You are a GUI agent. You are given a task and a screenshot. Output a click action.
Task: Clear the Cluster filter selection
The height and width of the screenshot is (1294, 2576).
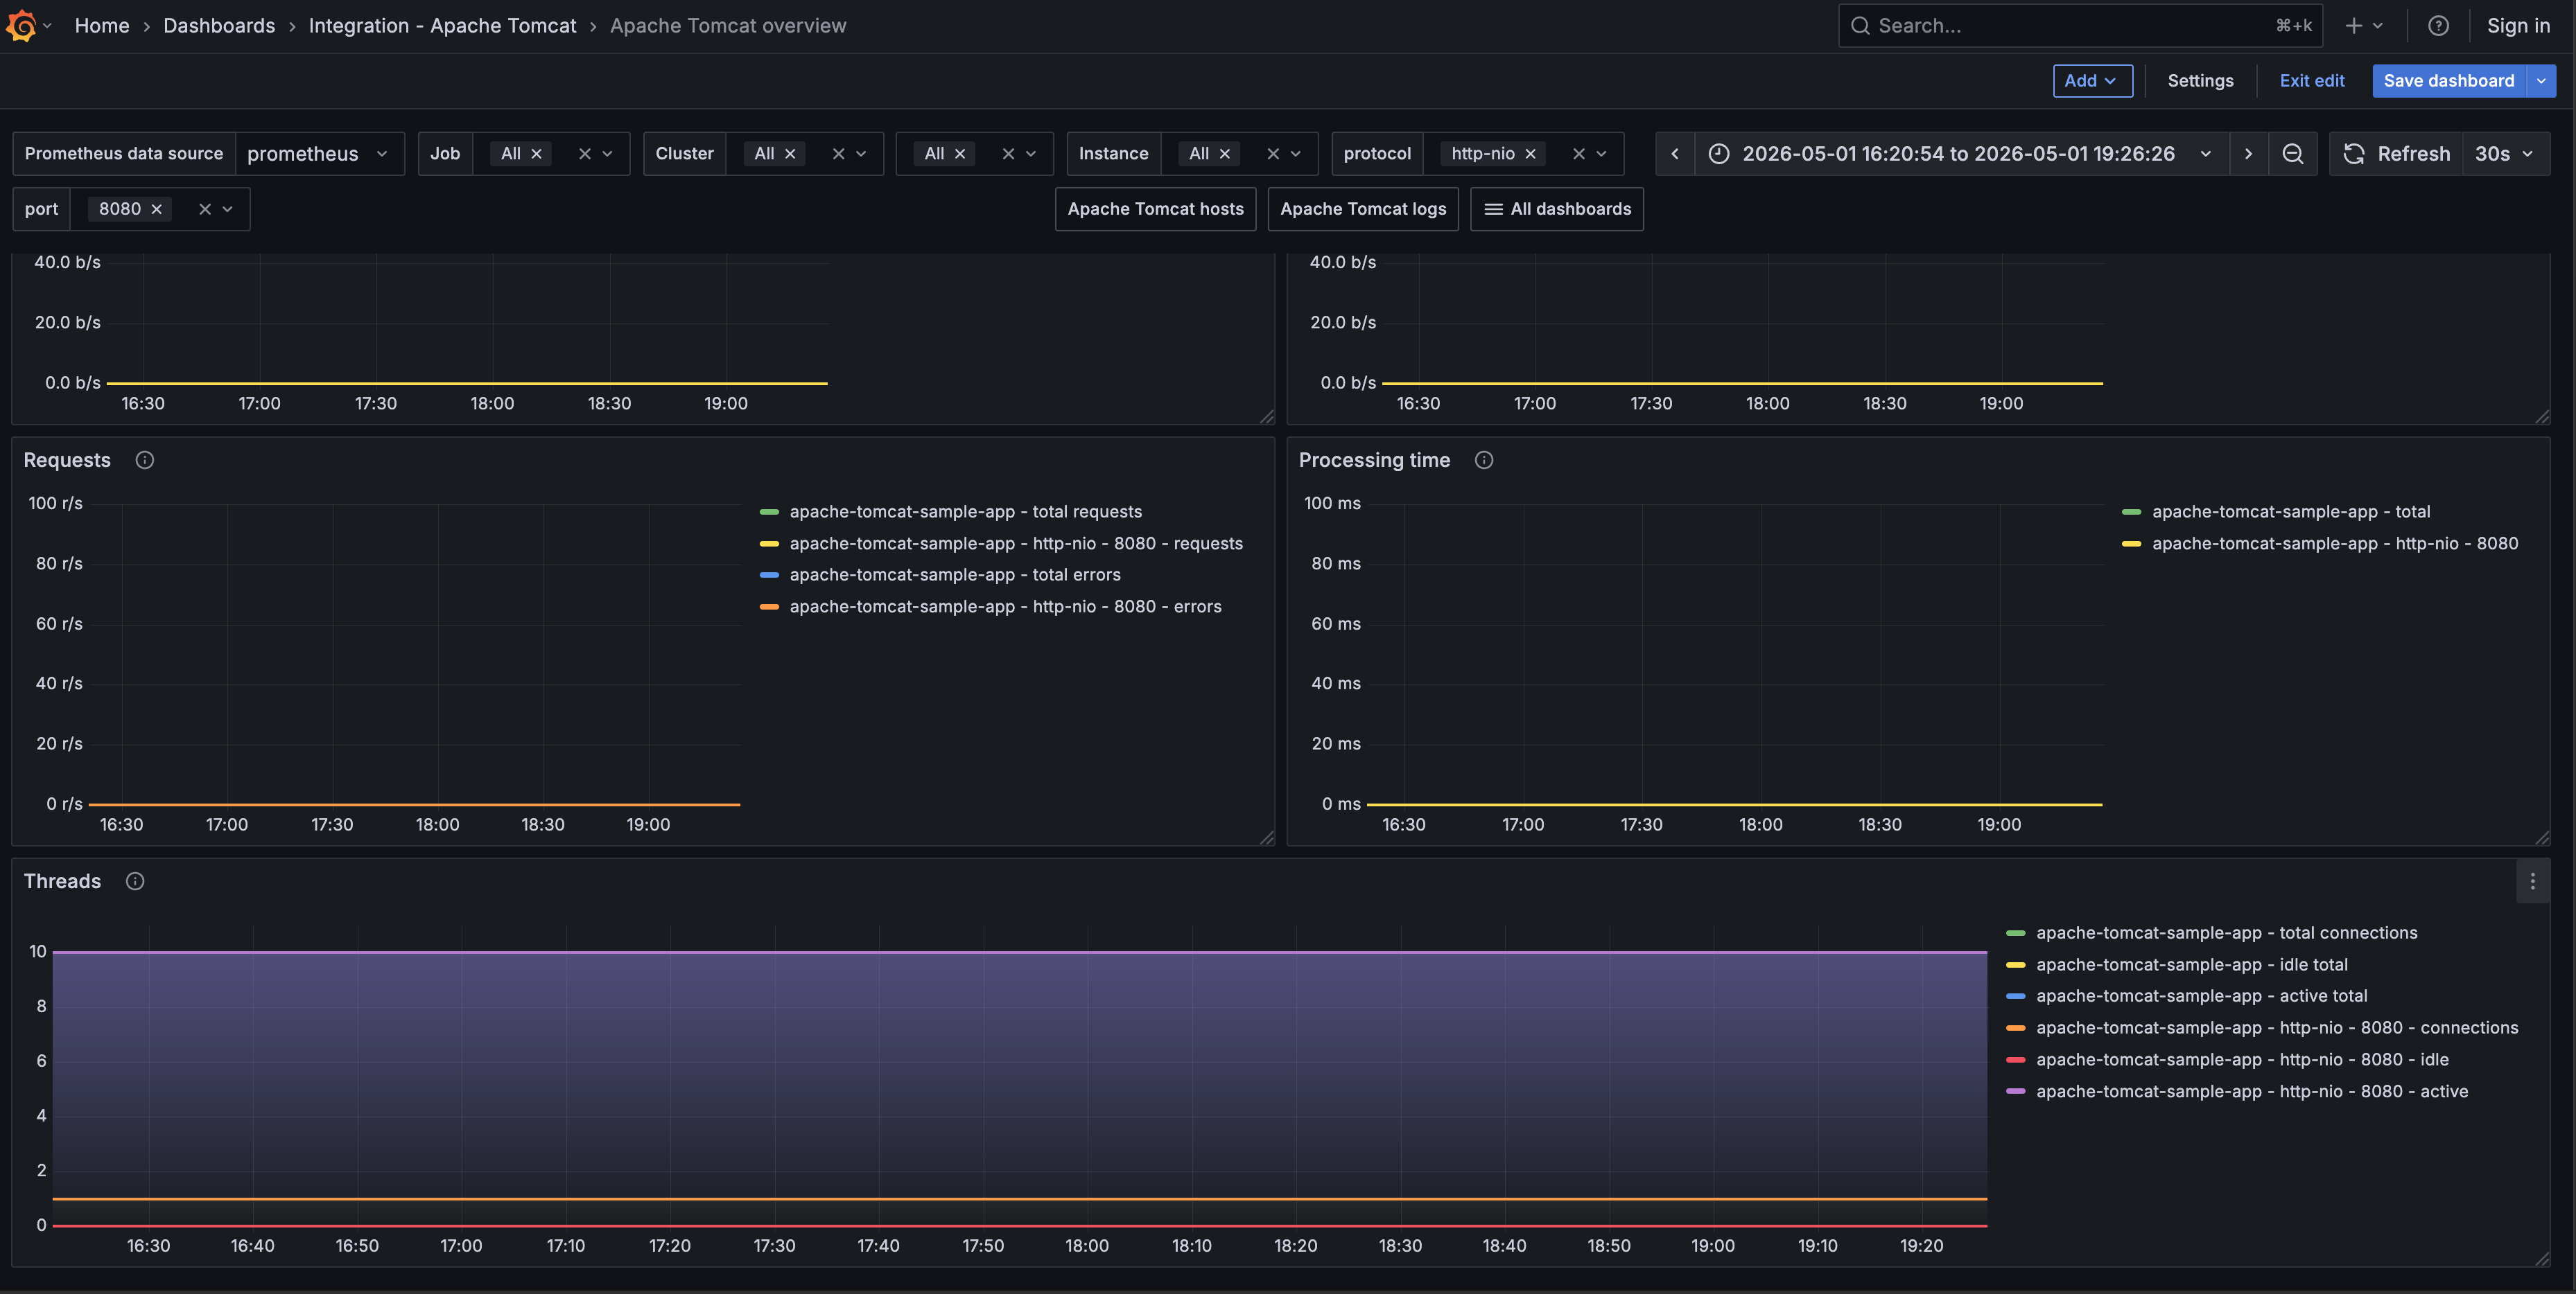tap(838, 154)
